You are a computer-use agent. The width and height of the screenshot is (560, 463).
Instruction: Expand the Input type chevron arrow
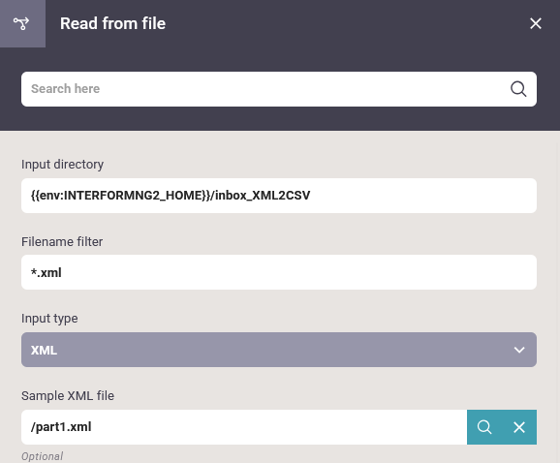point(519,350)
